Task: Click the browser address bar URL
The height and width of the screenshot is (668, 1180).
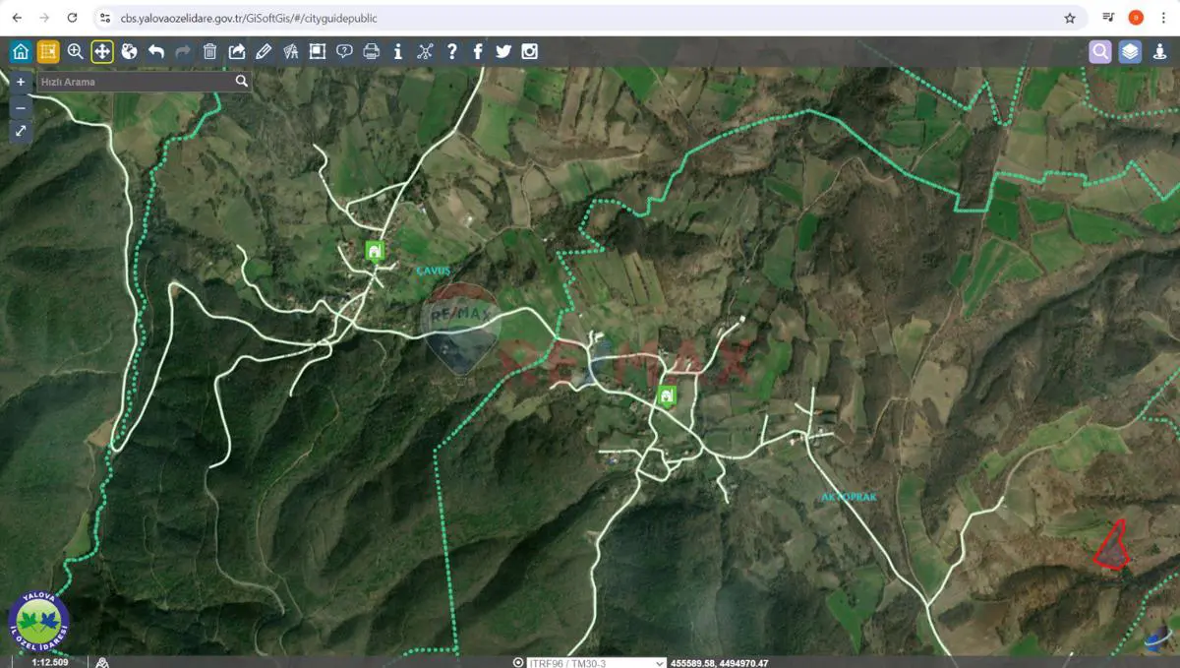Action: 249,18
